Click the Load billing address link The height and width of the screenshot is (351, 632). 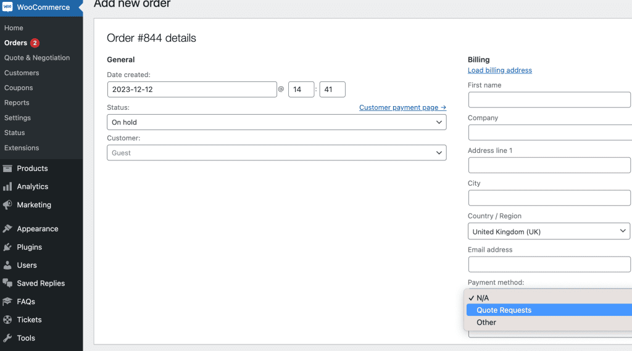[500, 70]
